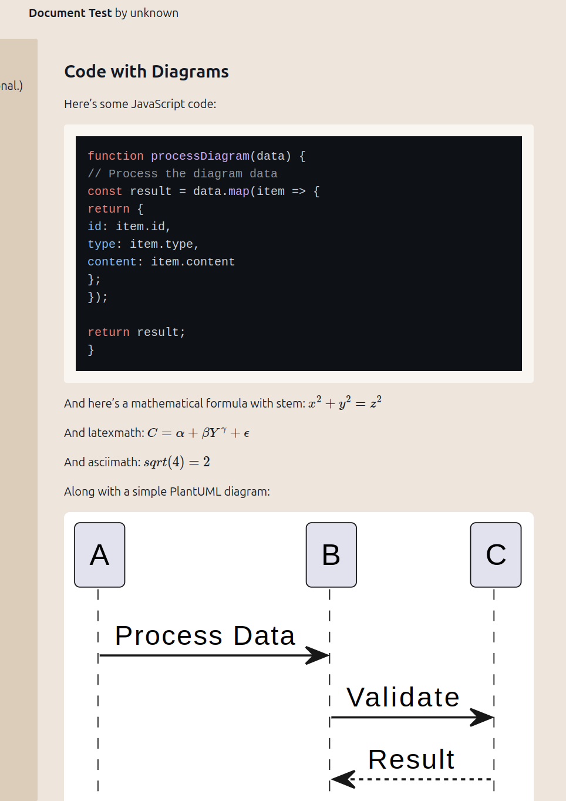566x801 pixels.
Task: Click the Code with Diagrams heading
Action: (x=146, y=72)
